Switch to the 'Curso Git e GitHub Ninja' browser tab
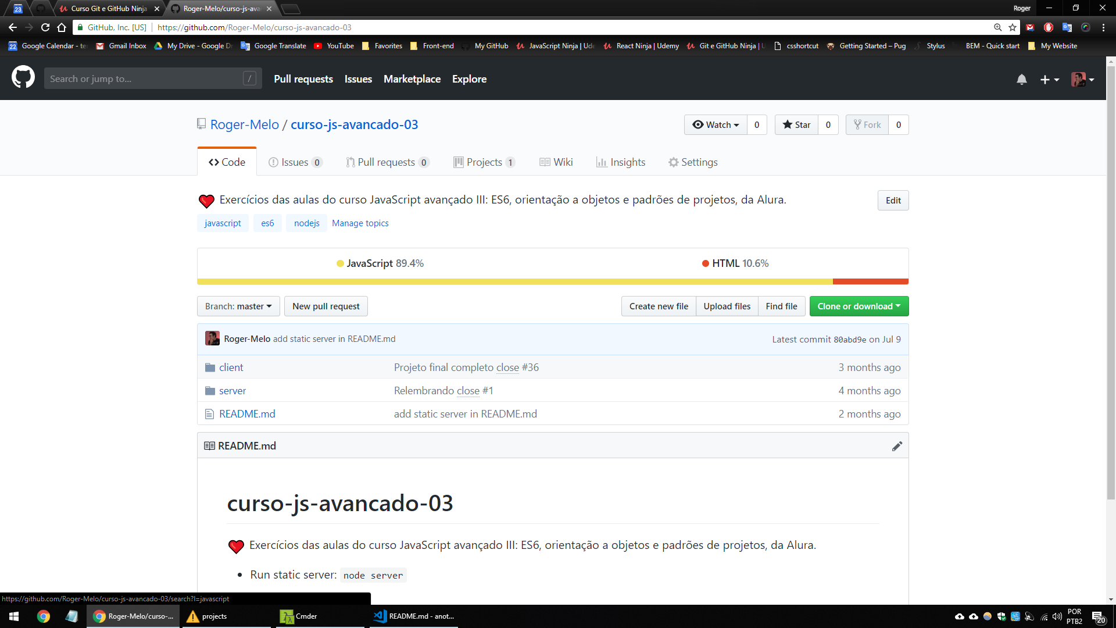This screenshot has height=628, width=1116. (x=108, y=9)
